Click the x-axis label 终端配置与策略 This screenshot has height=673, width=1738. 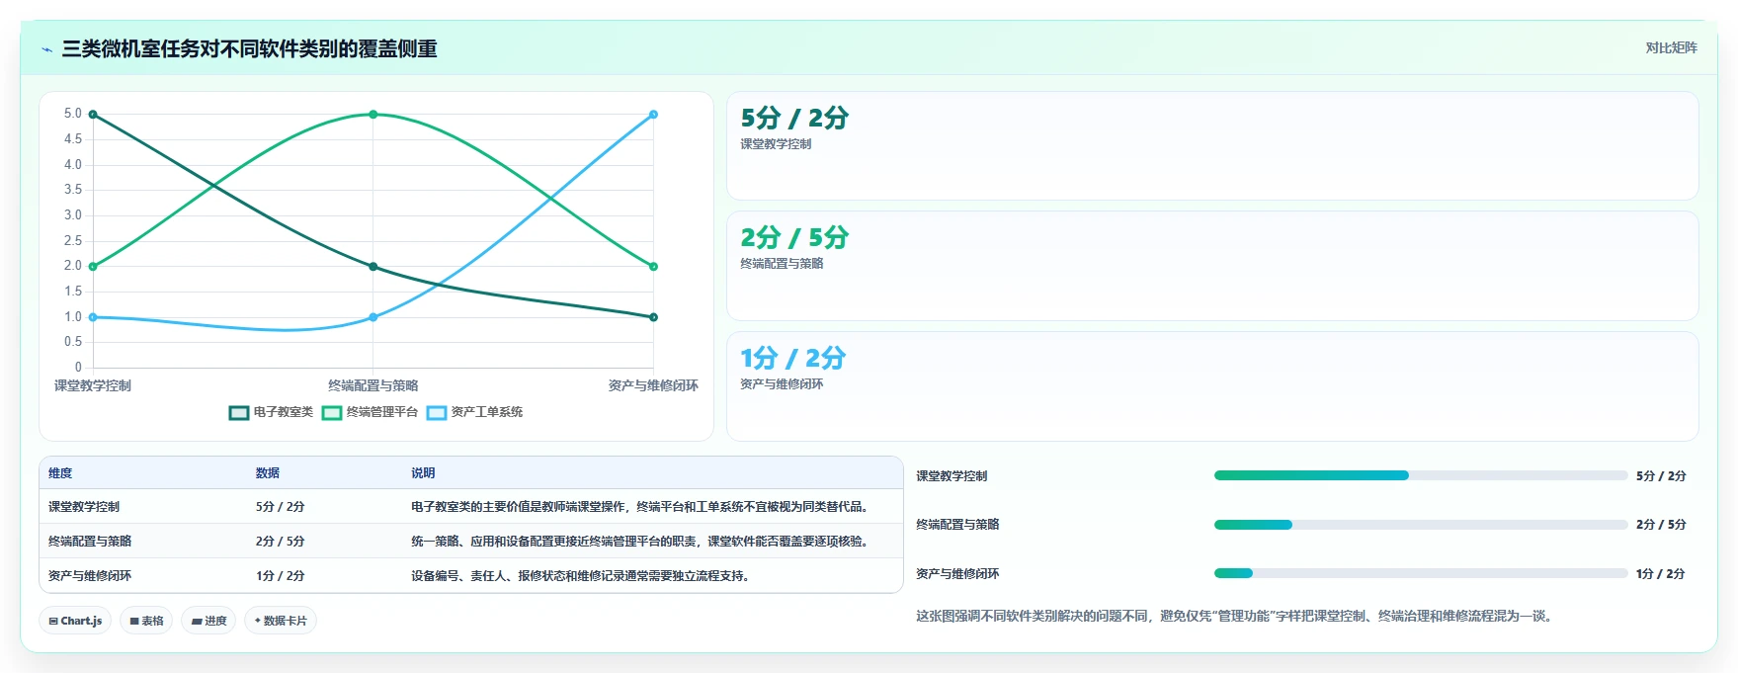(373, 385)
